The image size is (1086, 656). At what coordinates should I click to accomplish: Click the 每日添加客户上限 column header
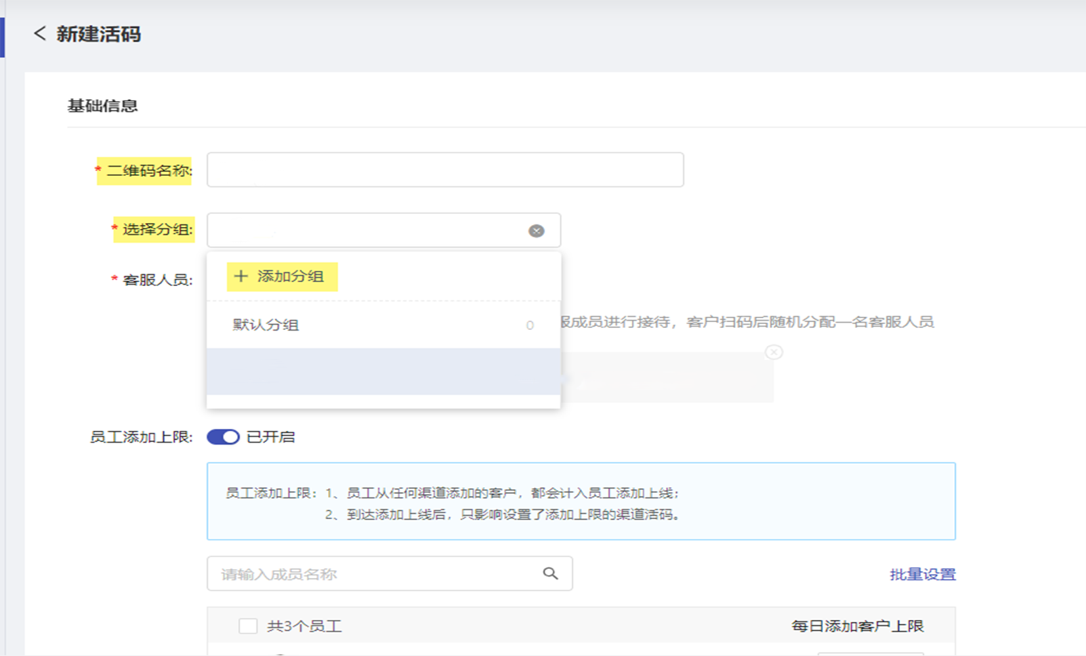click(858, 626)
